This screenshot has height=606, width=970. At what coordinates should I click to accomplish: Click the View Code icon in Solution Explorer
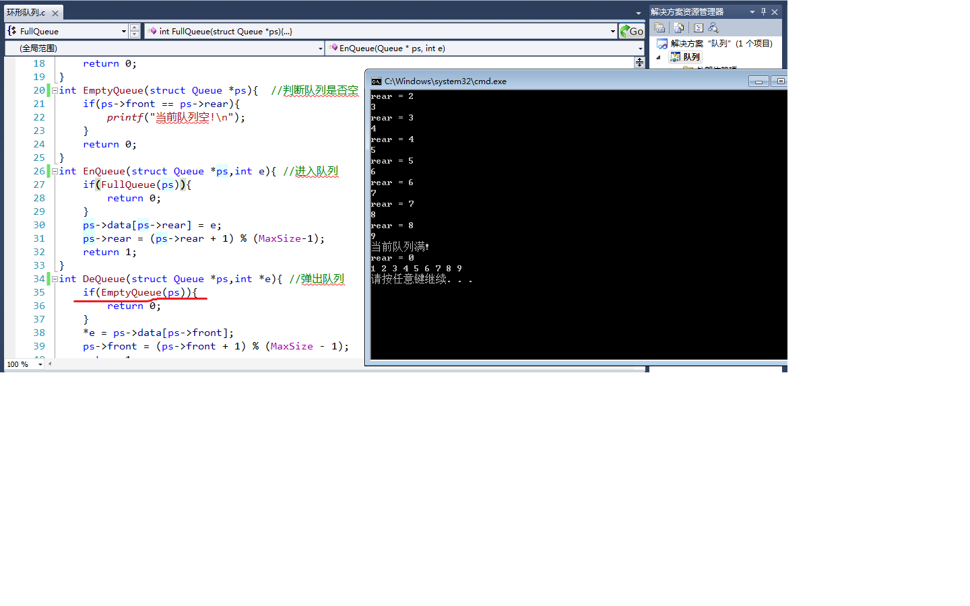699,28
